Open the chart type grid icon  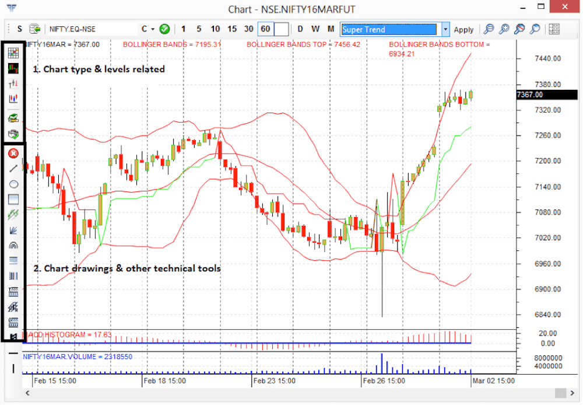tap(13, 53)
